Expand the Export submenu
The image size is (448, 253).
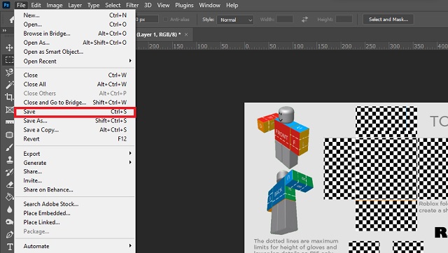(x=75, y=154)
